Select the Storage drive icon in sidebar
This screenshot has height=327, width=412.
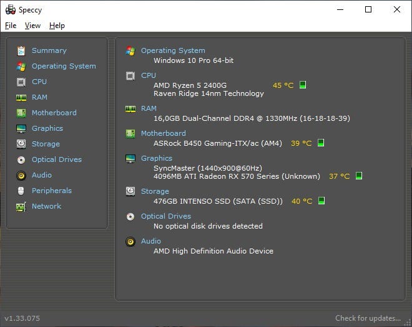(21, 144)
